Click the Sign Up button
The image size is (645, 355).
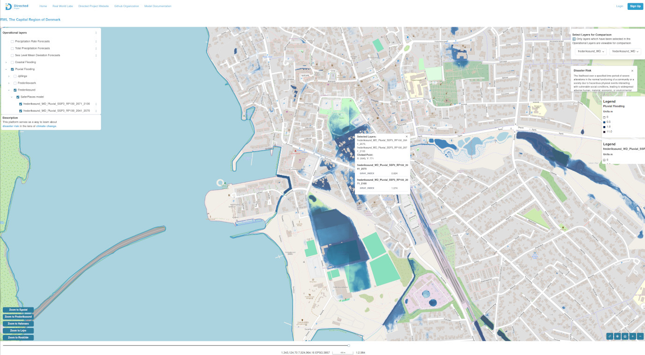point(635,6)
